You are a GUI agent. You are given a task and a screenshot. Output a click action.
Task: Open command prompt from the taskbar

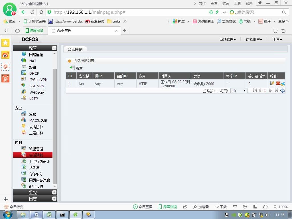[x=62, y=215]
